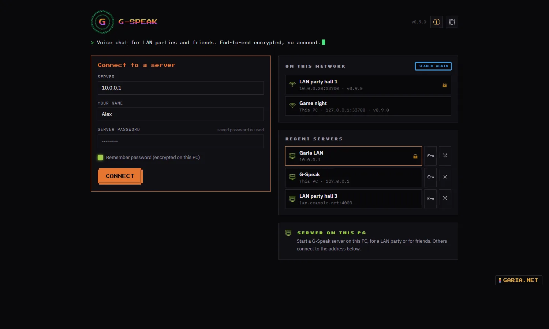The image size is (549, 329).
Task: Click the G-SPEAK title text
Action: (138, 22)
